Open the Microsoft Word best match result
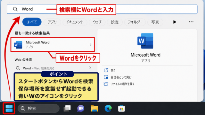This screenshot has width=205, height=115. 53,44
